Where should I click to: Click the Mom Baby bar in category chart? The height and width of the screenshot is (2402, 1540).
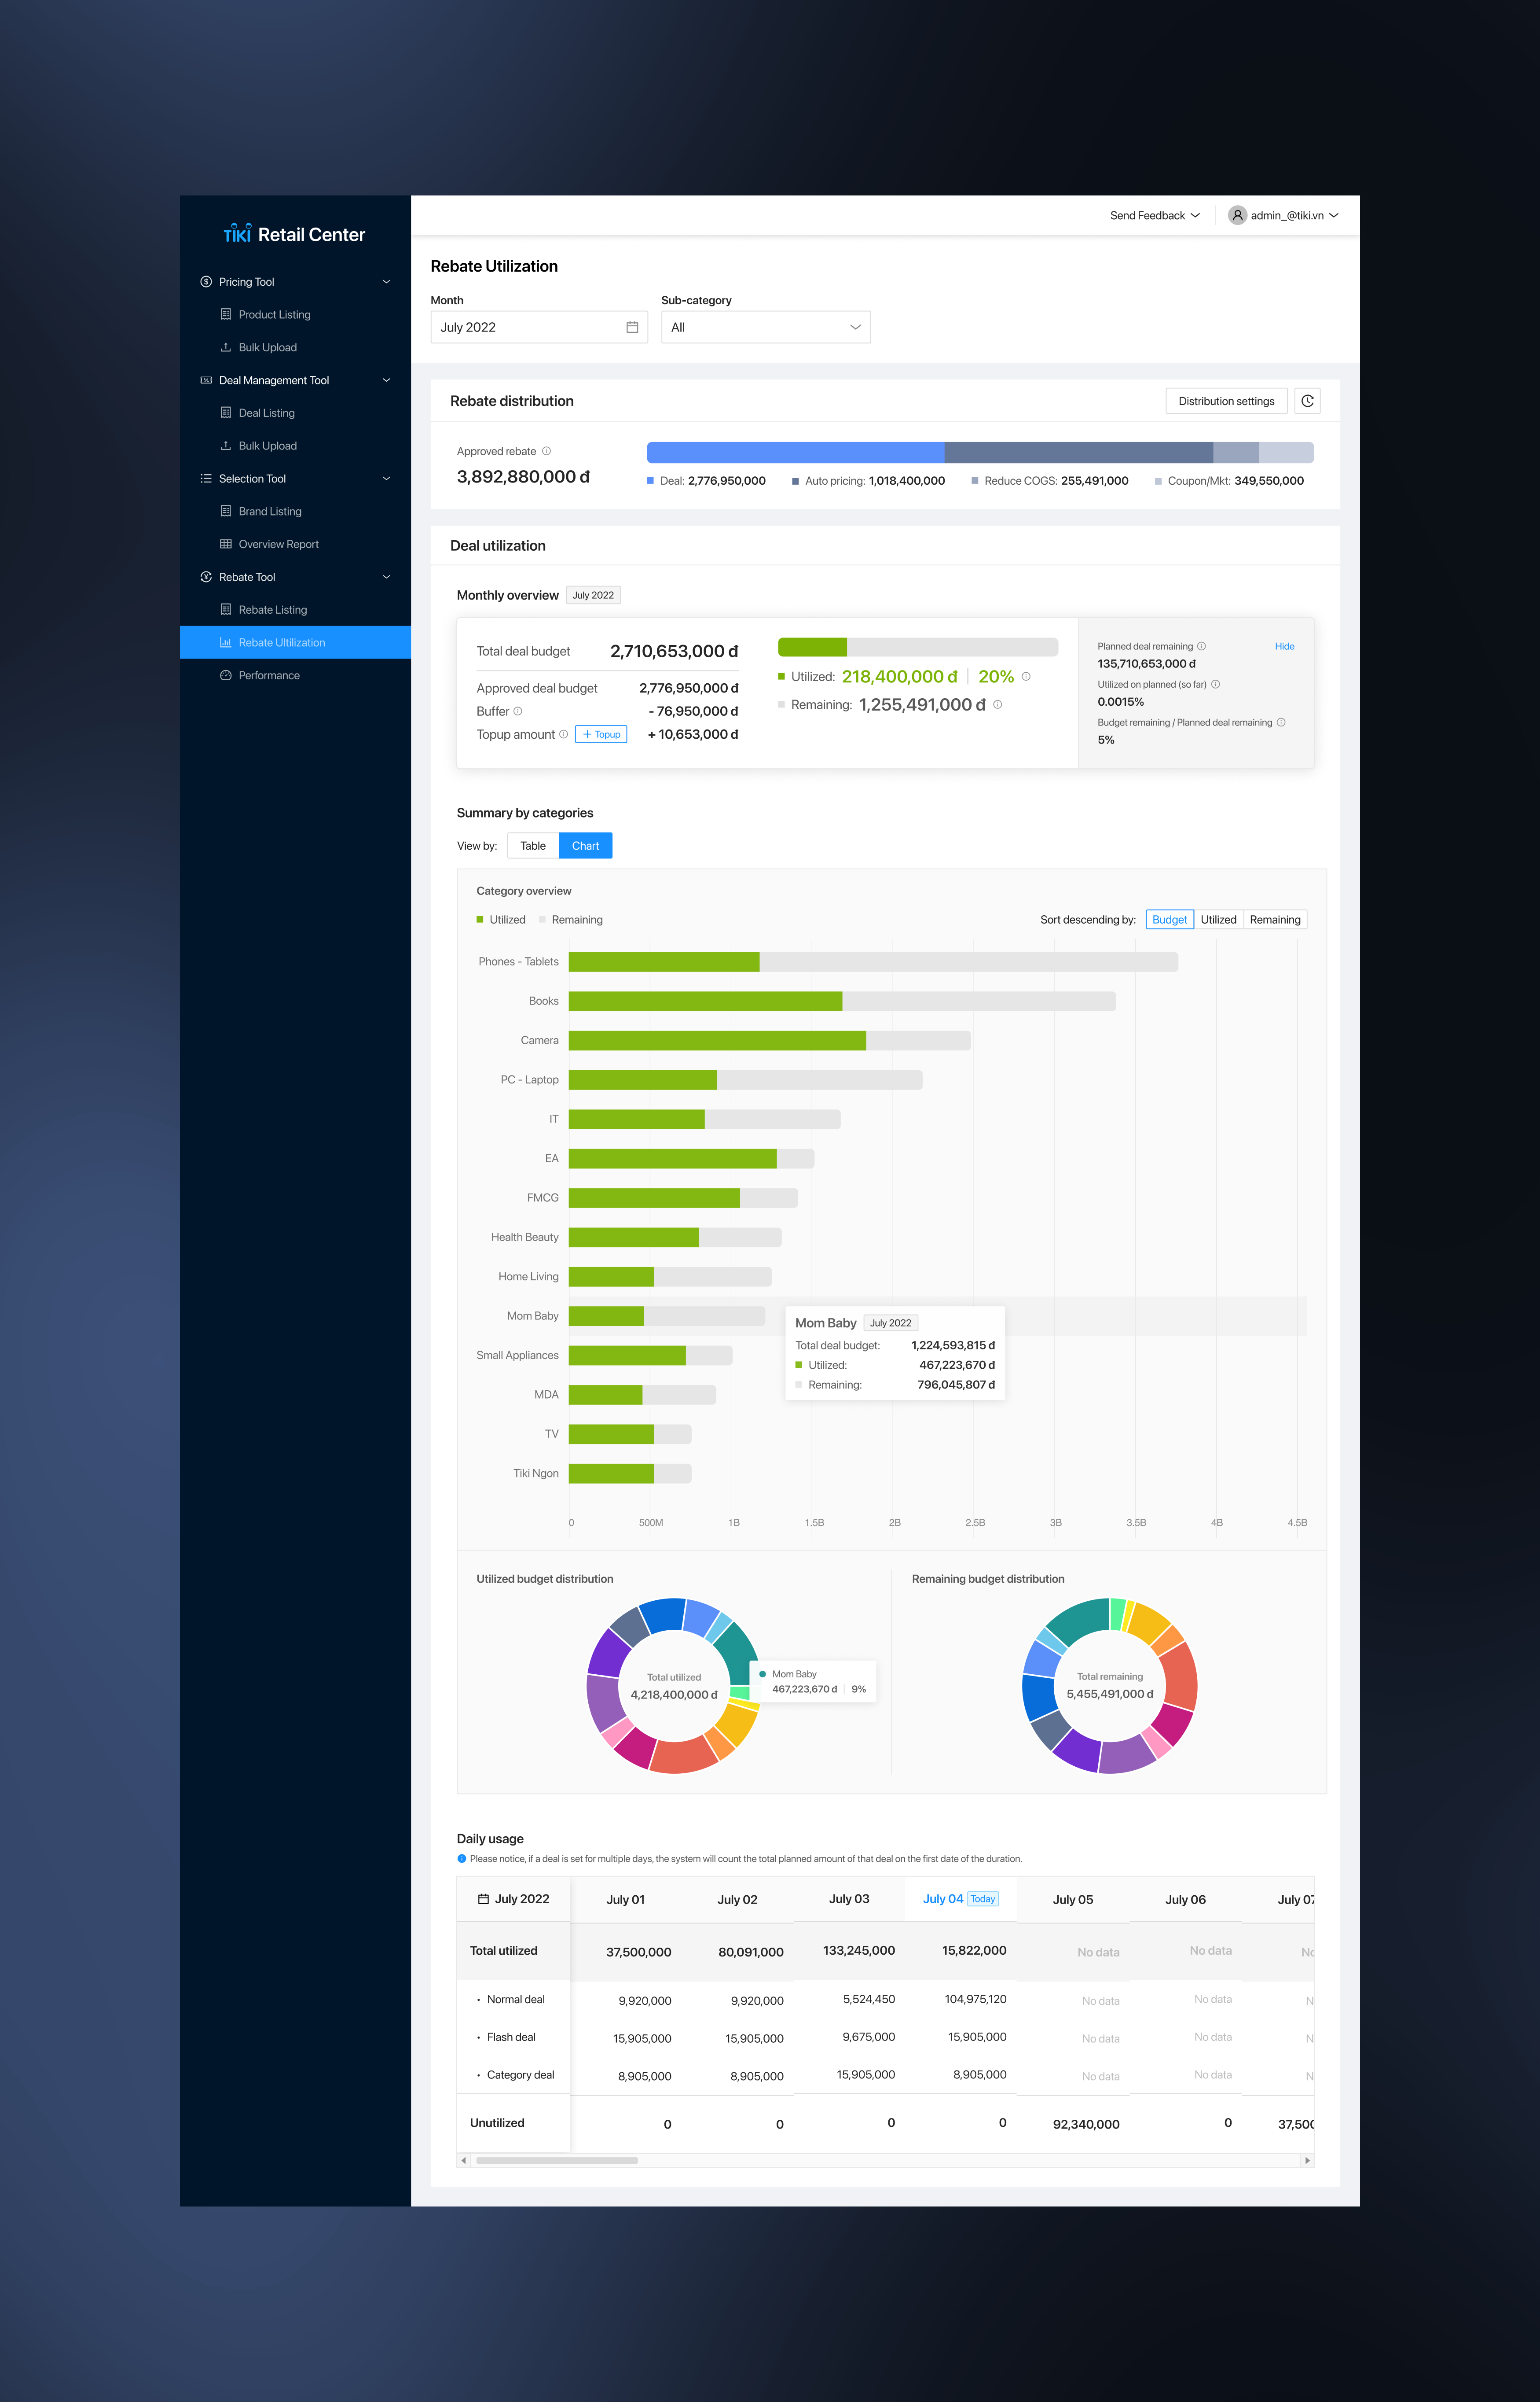pyautogui.click(x=666, y=1315)
